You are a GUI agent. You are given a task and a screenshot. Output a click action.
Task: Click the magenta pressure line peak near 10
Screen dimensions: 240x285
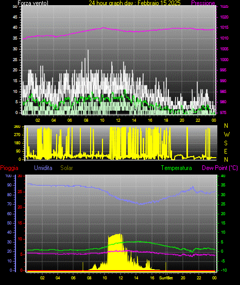coord(103,28)
